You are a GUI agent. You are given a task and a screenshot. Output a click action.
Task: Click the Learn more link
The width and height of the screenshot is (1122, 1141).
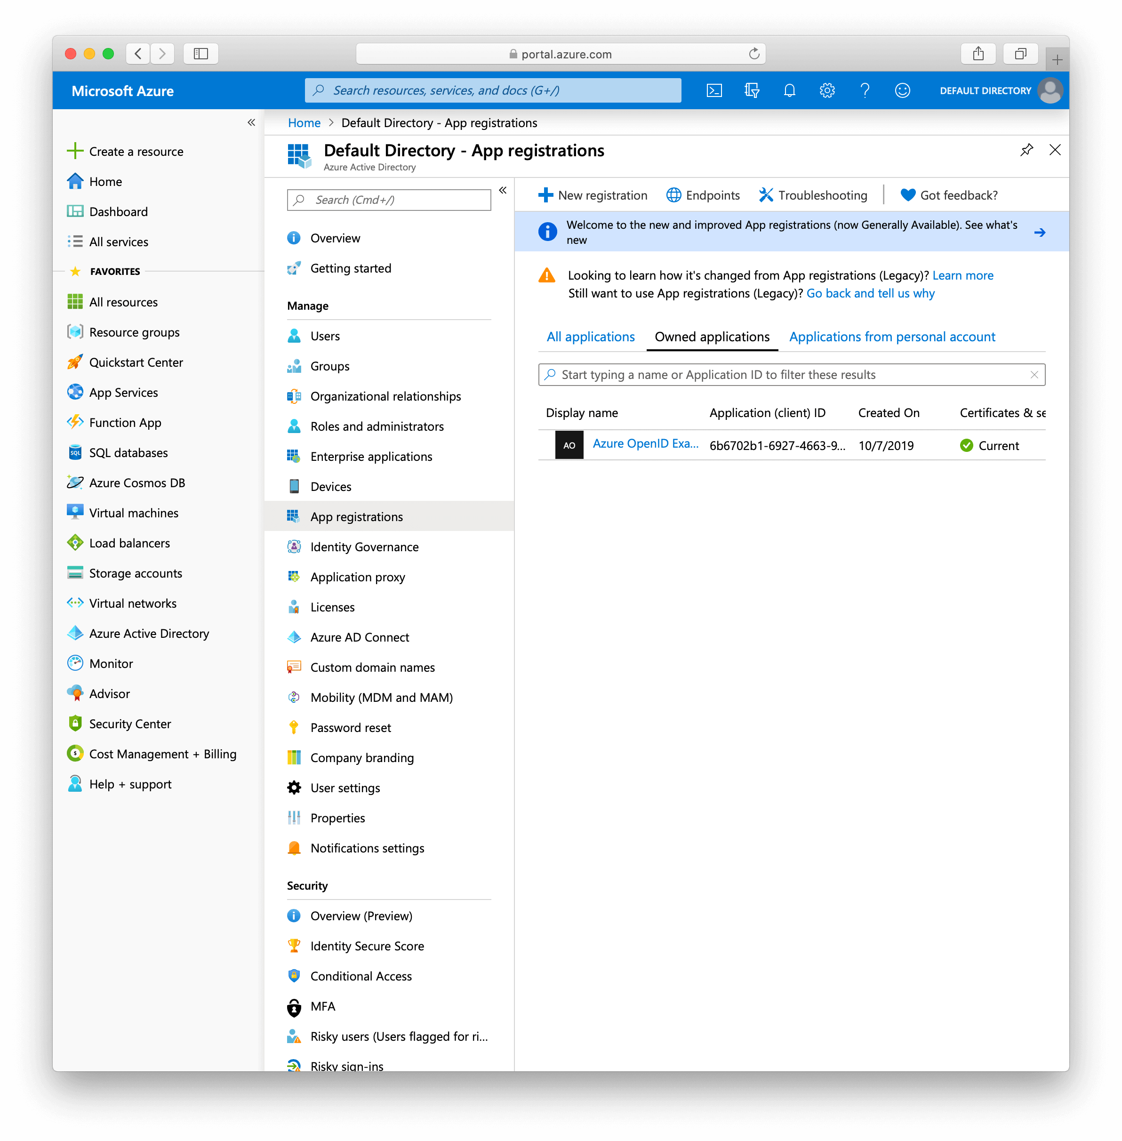click(963, 275)
